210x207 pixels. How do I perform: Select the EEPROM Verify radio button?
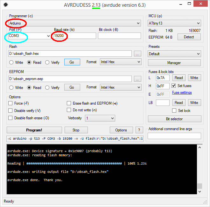(47, 88)
